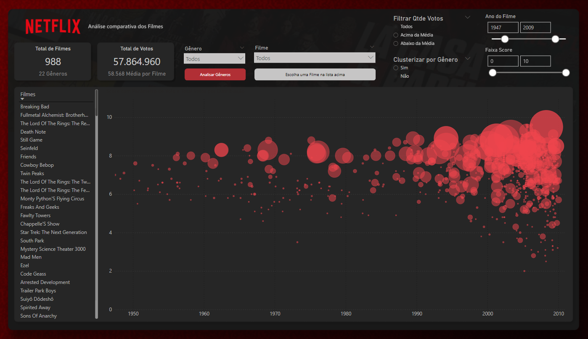Select Star Trek: The Next Generation row
The width and height of the screenshot is (588, 339).
click(x=53, y=232)
